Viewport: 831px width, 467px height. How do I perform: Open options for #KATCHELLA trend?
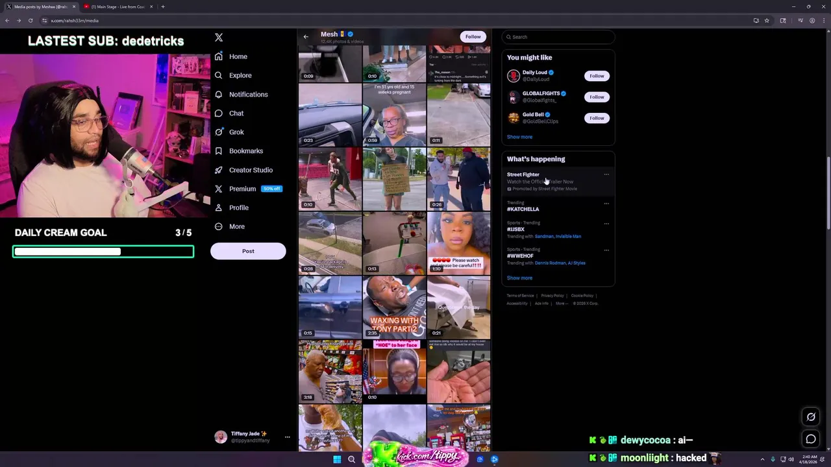click(606, 203)
